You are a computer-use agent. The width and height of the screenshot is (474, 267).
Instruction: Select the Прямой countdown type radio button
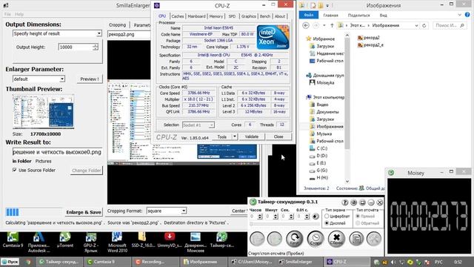(358, 216)
